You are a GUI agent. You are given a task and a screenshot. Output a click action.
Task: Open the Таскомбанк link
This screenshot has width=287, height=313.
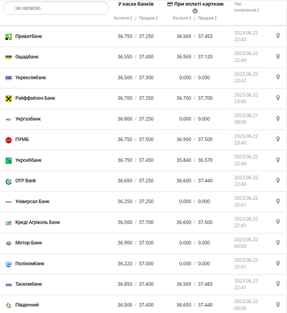click(x=29, y=284)
